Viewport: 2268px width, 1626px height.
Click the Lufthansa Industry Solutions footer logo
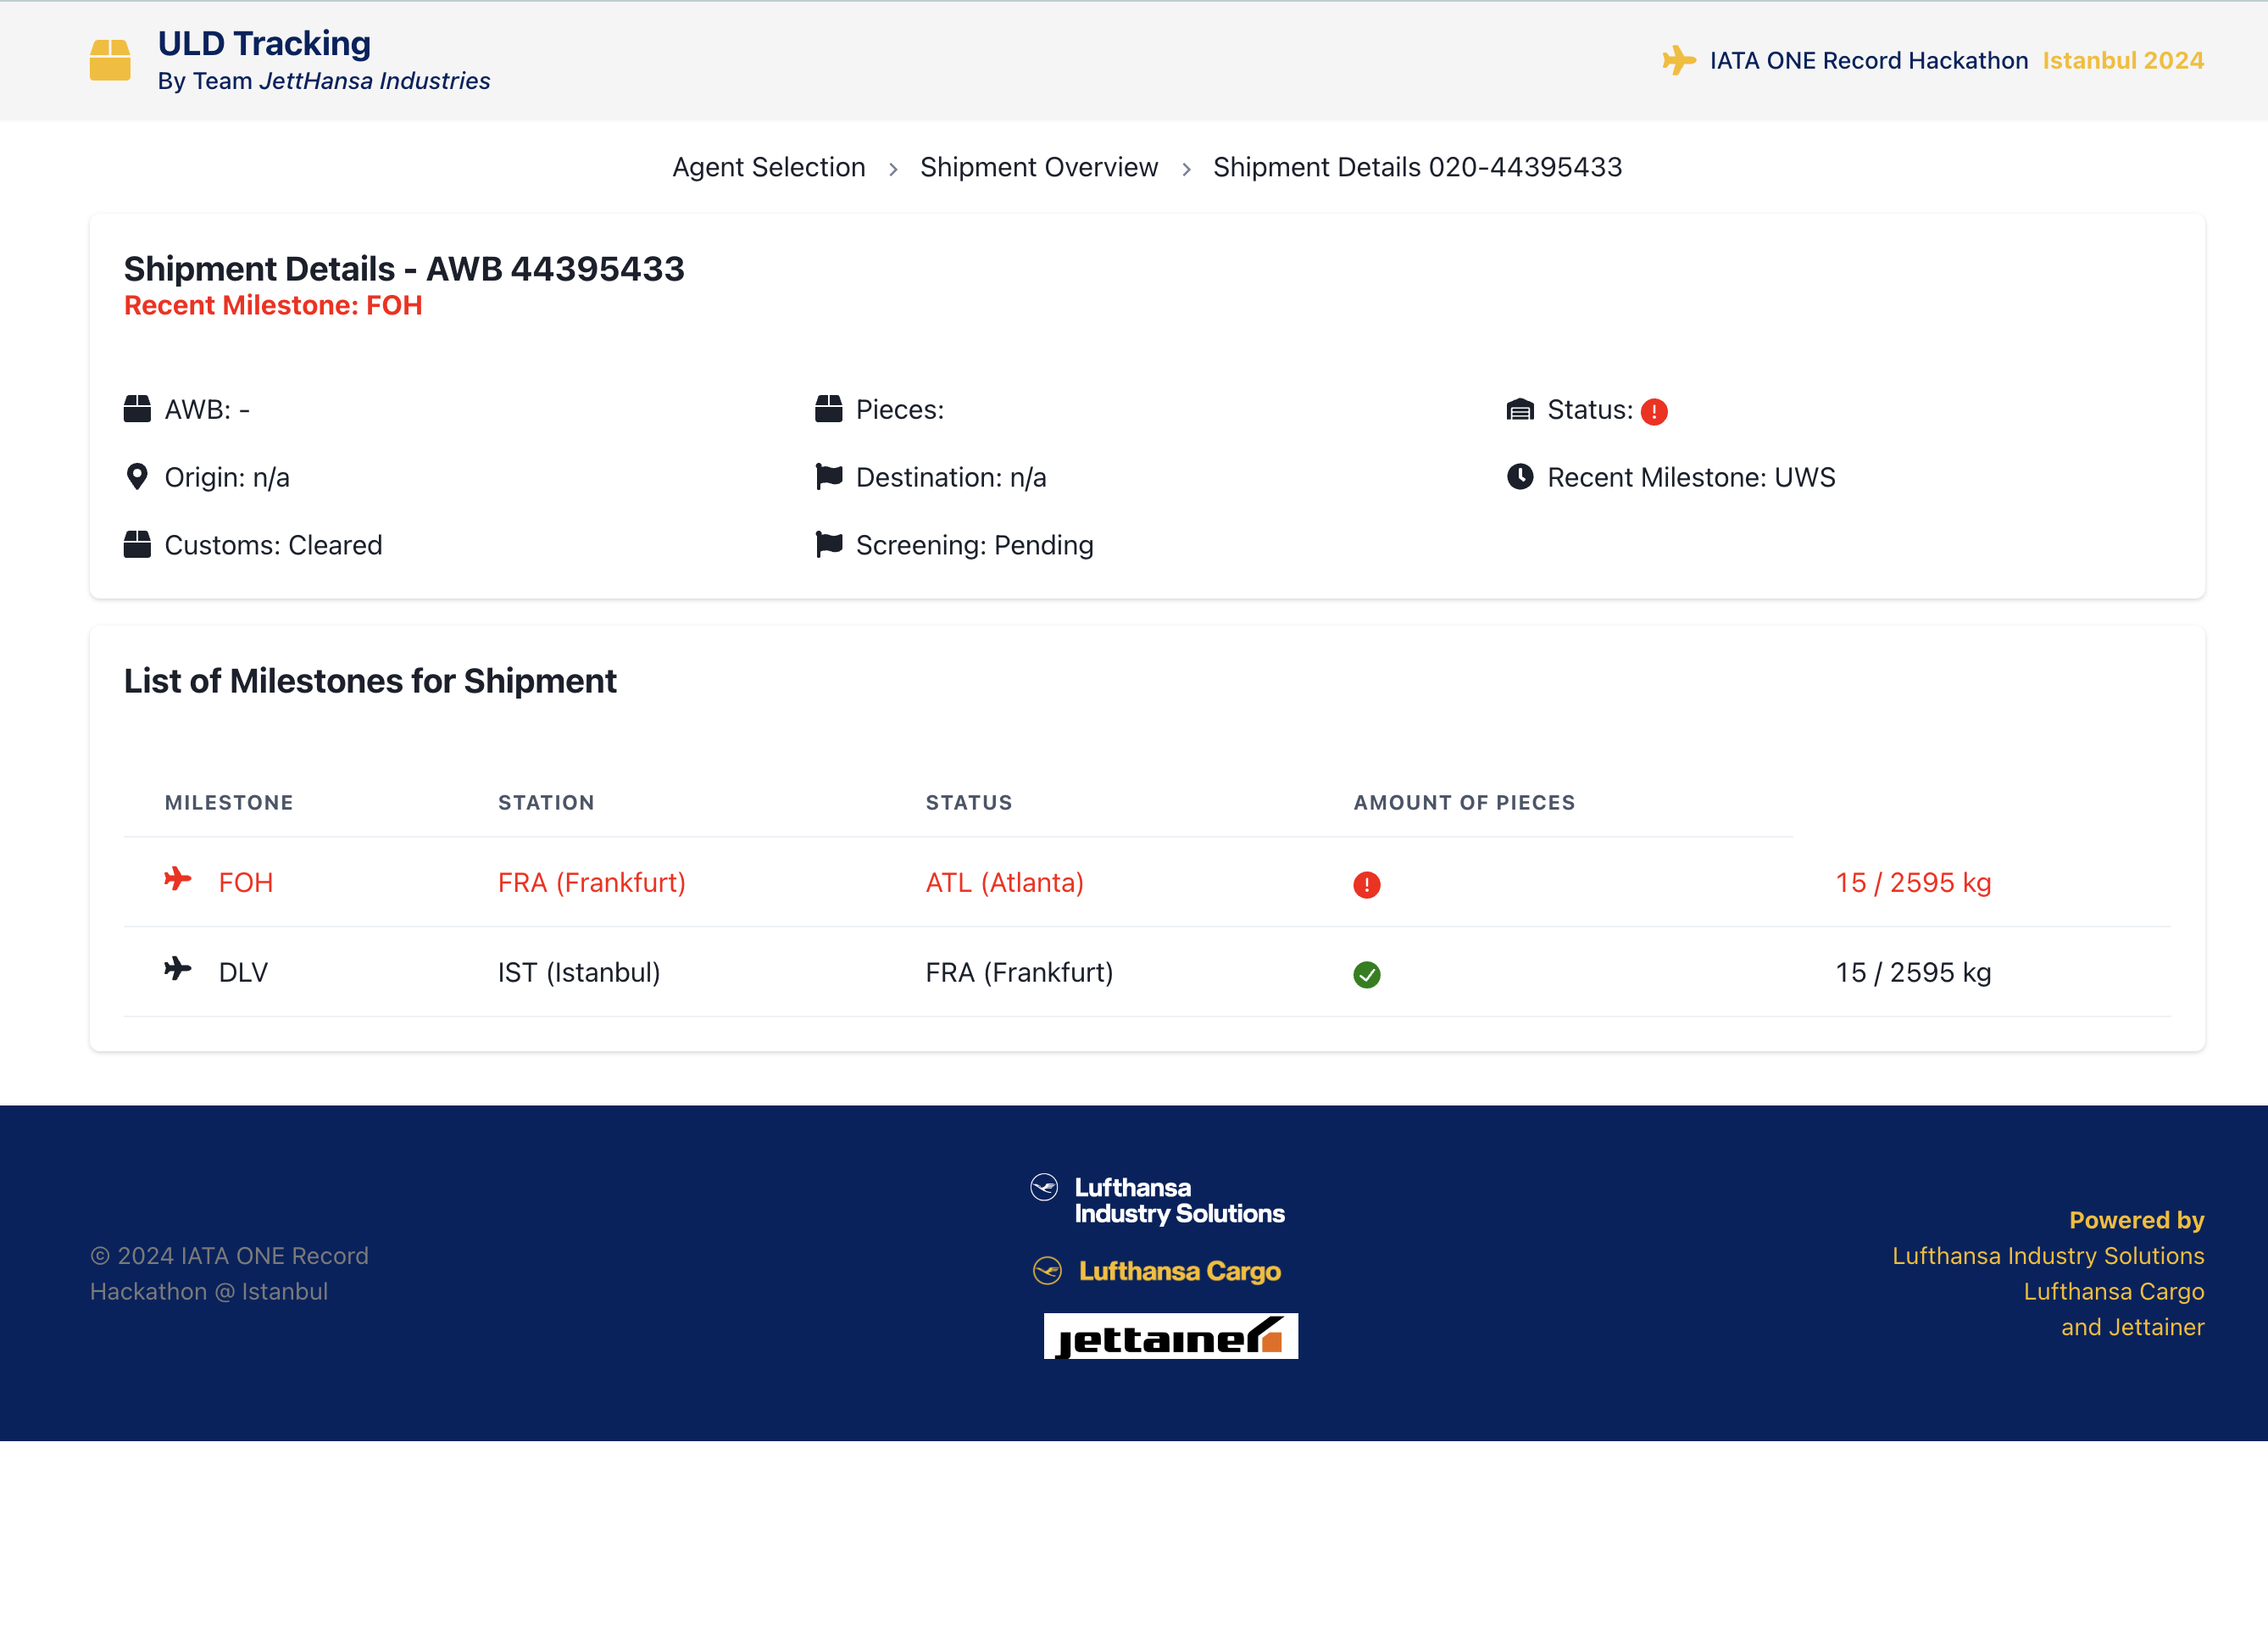[x=1157, y=1200]
